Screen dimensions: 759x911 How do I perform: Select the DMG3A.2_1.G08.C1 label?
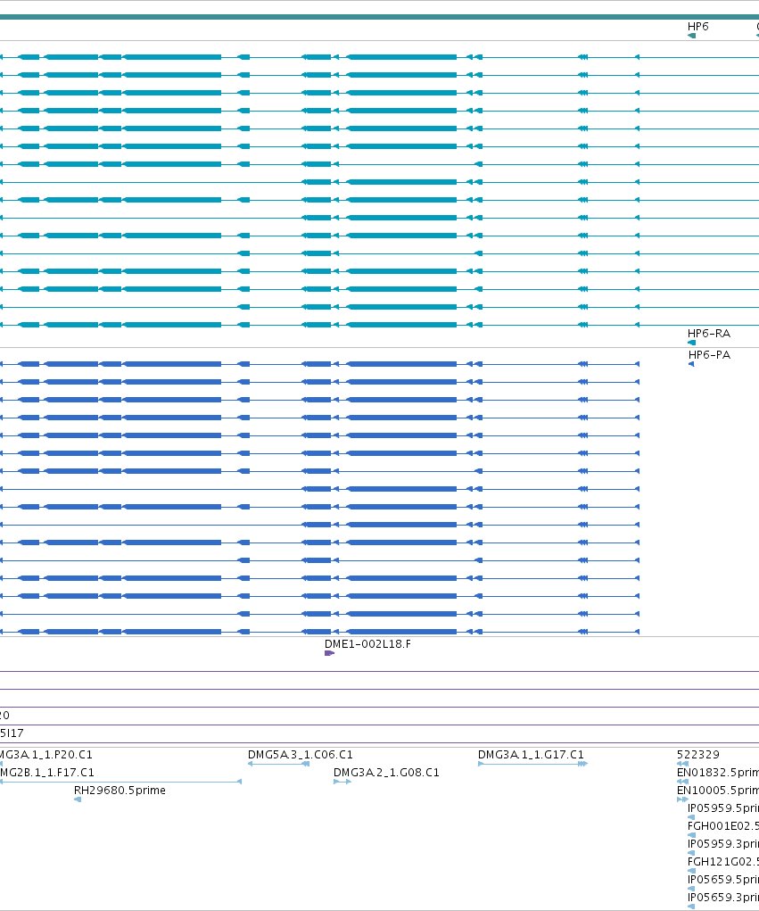pyautogui.click(x=386, y=773)
